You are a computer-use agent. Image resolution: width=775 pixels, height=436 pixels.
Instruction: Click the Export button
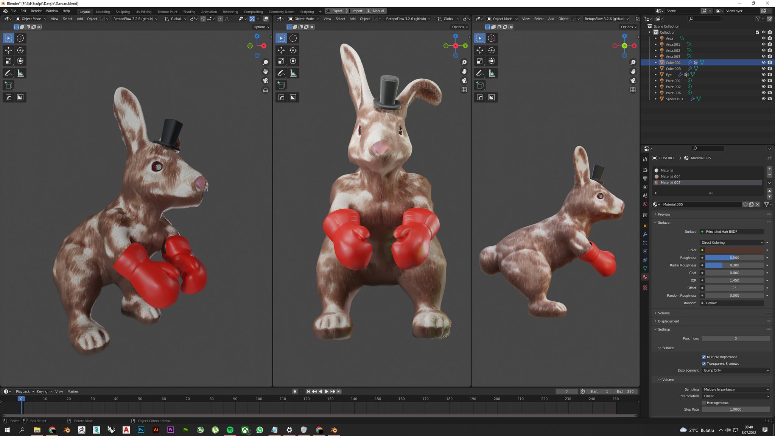click(x=335, y=11)
